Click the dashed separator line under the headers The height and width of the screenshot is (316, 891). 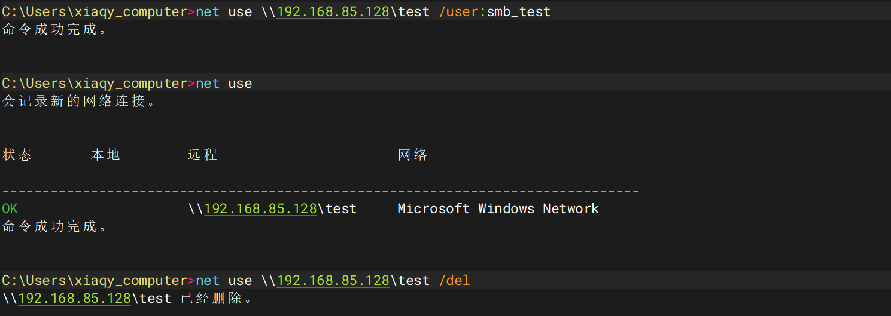point(321,191)
